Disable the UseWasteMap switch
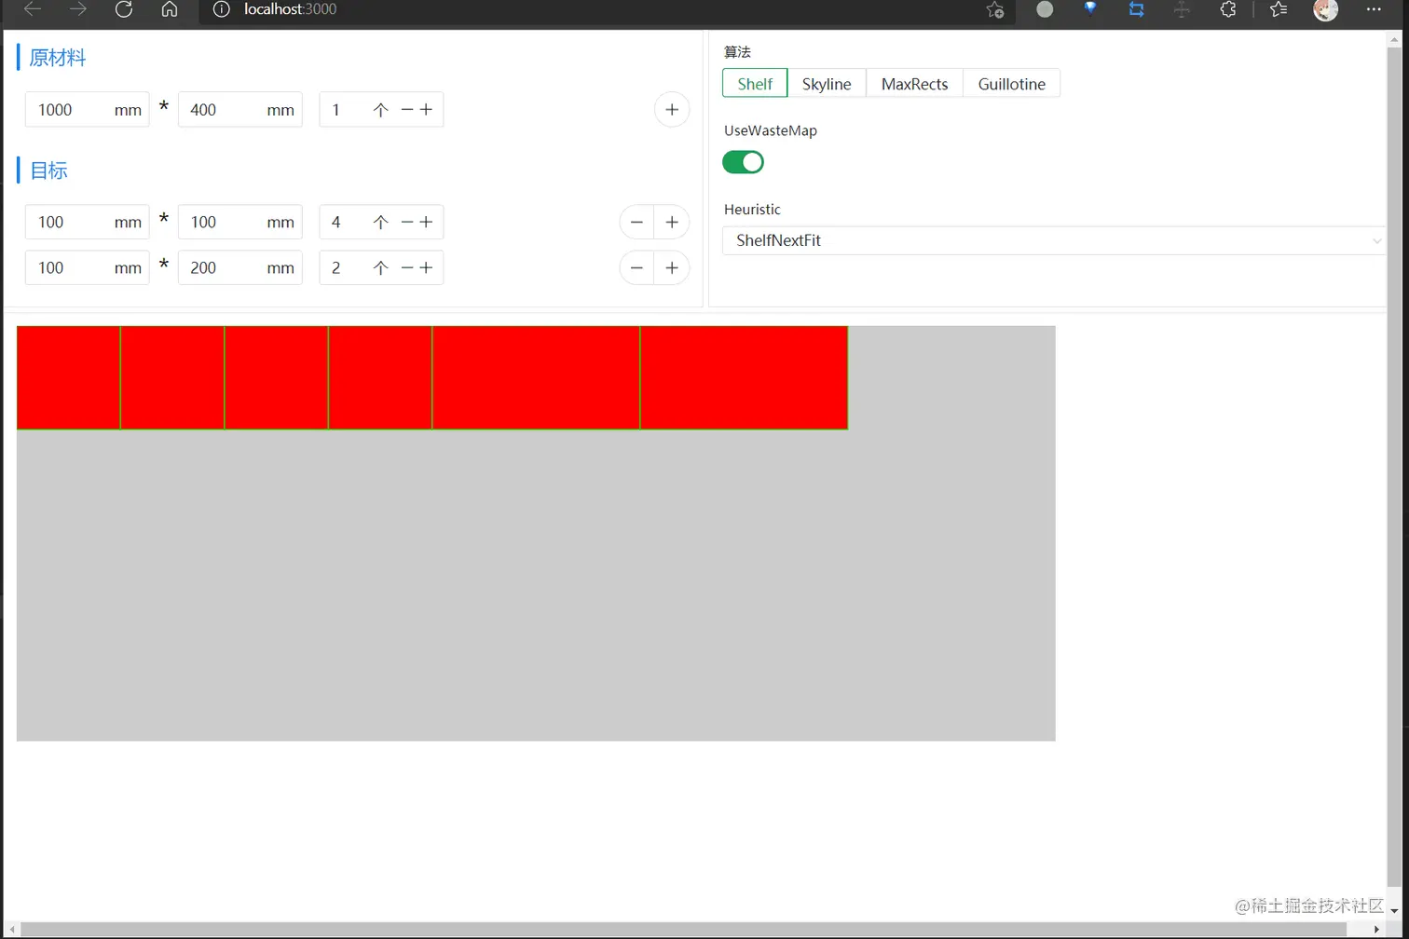 (x=743, y=162)
